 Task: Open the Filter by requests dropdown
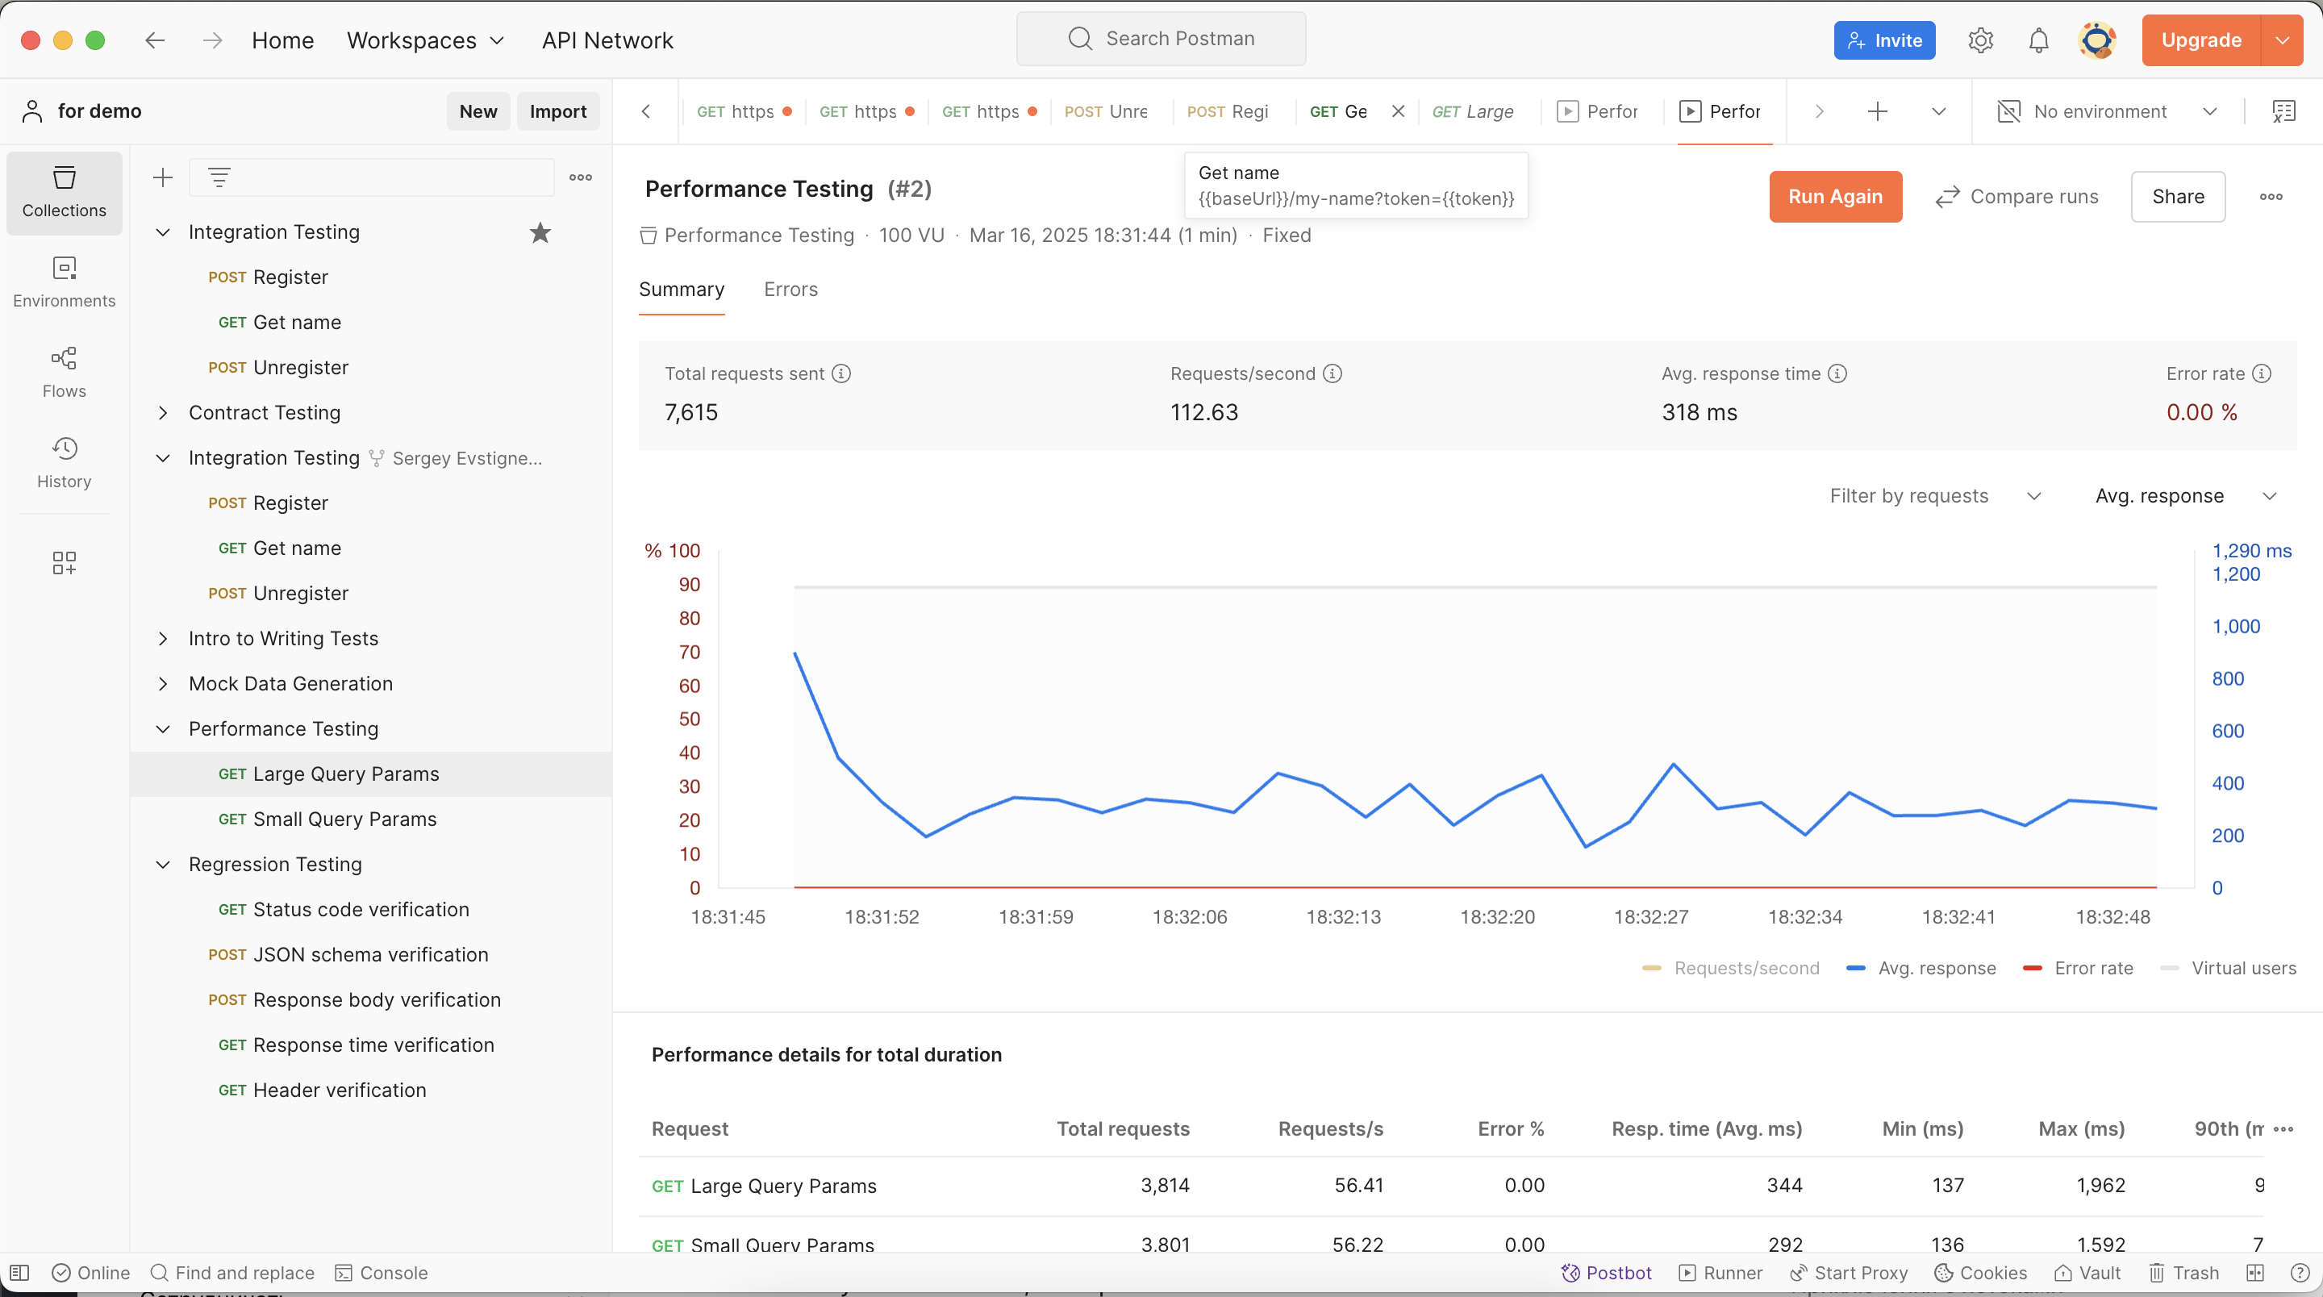coord(1934,496)
